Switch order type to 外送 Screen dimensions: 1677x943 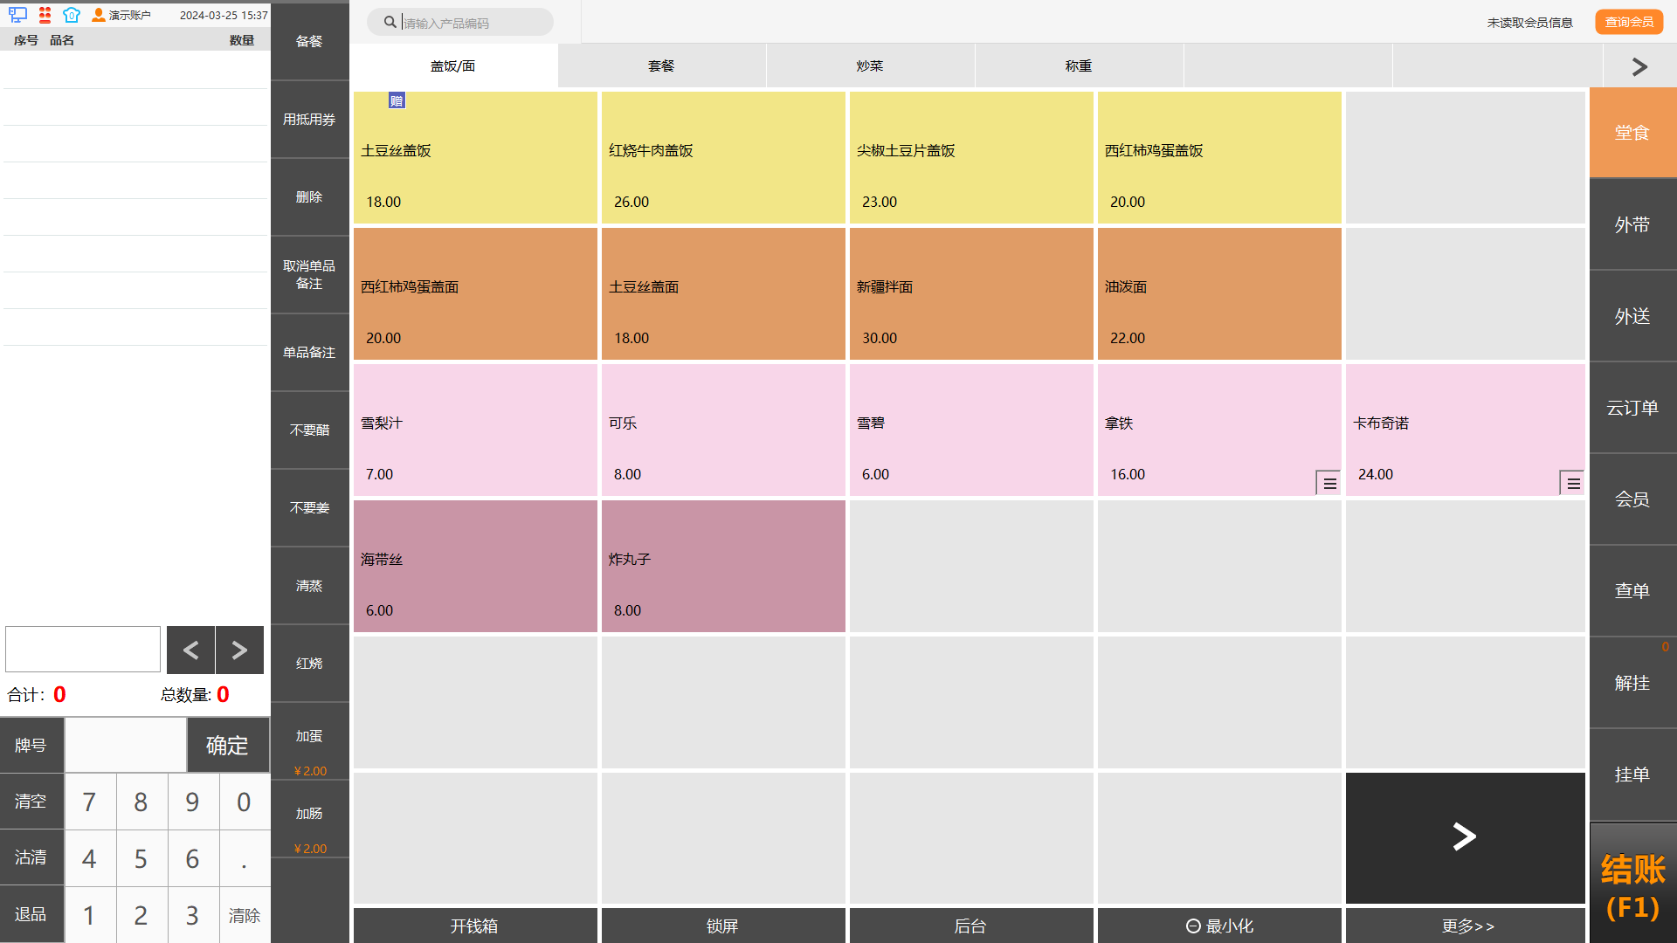[1632, 316]
